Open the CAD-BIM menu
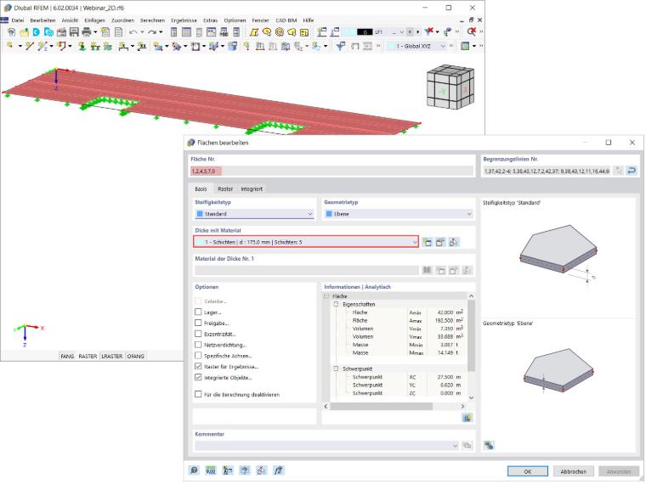 click(286, 20)
